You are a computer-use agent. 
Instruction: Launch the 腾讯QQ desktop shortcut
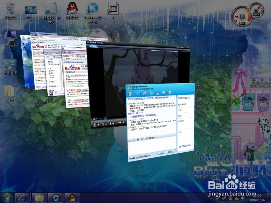coord(72,11)
